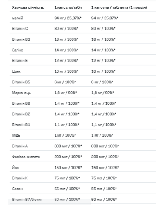Select the 'Вітамін B3' row label
Image resolution: width=164 pixels, height=205 pixels.
point(21,39)
